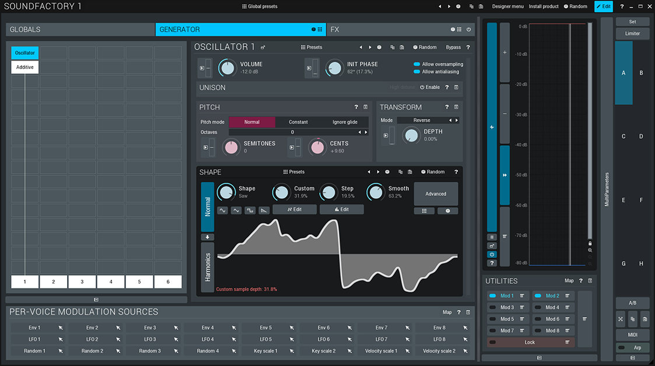Click the Pitch section help icon
This screenshot has width=655, height=366.
[356, 107]
